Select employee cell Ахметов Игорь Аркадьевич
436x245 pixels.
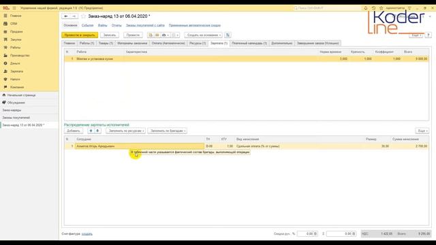(x=140, y=146)
